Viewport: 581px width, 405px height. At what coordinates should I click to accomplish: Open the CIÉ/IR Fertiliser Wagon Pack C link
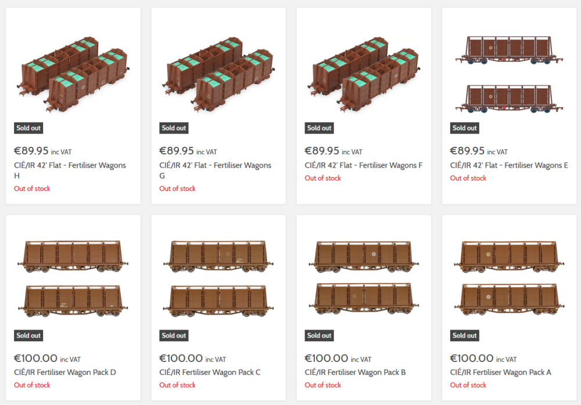point(210,373)
